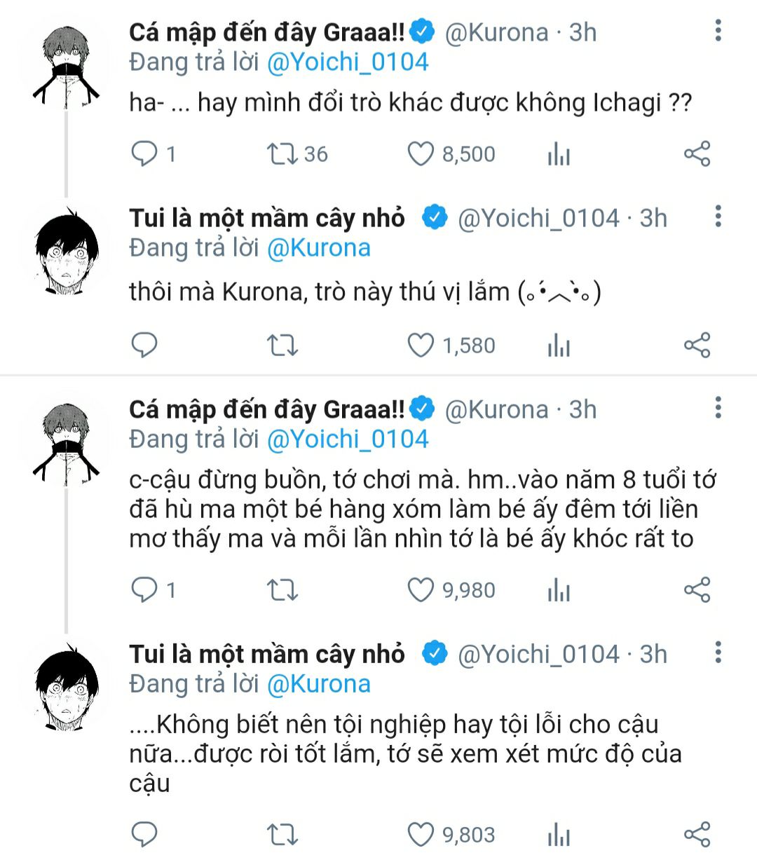The width and height of the screenshot is (757, 860).
Task: Share the last tweet with 9,803 likes
Action: click(x=697, y=834)
